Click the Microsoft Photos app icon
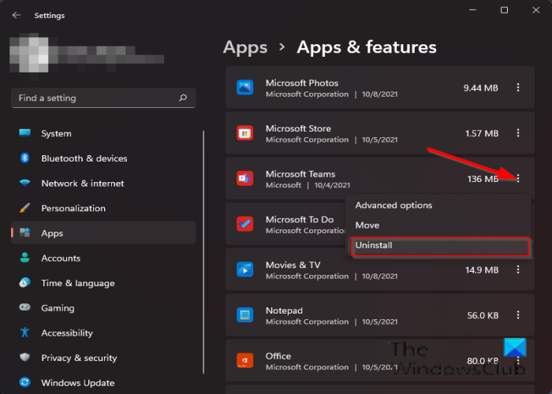The width and height of the screenshot is (552, 394). 244,88
